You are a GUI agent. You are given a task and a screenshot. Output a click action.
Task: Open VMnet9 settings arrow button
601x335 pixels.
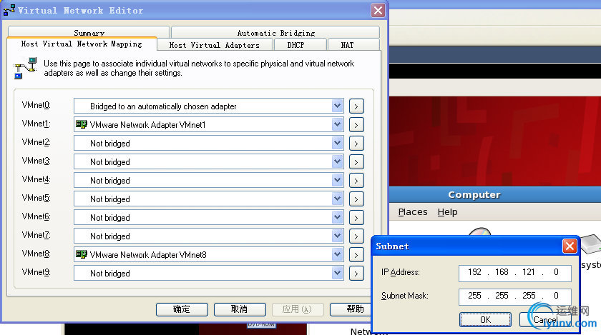[x=356, y=274]
